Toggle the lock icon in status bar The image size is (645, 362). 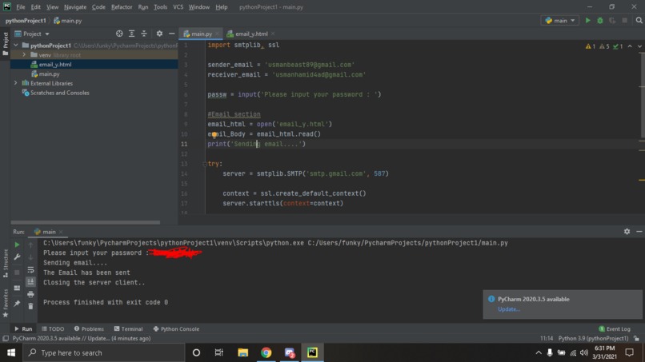(x=636, y=339)
